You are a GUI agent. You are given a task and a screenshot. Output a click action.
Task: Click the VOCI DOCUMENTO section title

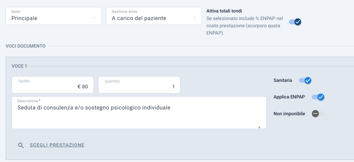[x=26, y=46]
